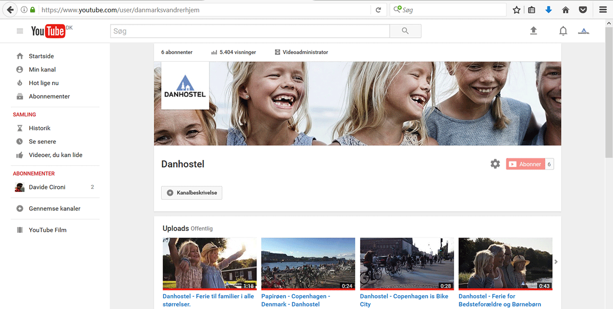
Task: View the 5.404 visninger statistics
Action: pos(233,52)
